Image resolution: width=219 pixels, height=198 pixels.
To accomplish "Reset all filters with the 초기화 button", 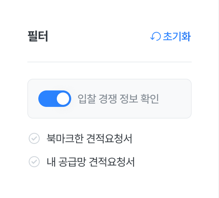I will (170, 36).
